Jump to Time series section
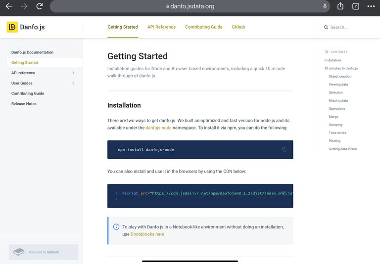Image resolution: width=380 pixels, height=264 pixels. tap(337, 132)
